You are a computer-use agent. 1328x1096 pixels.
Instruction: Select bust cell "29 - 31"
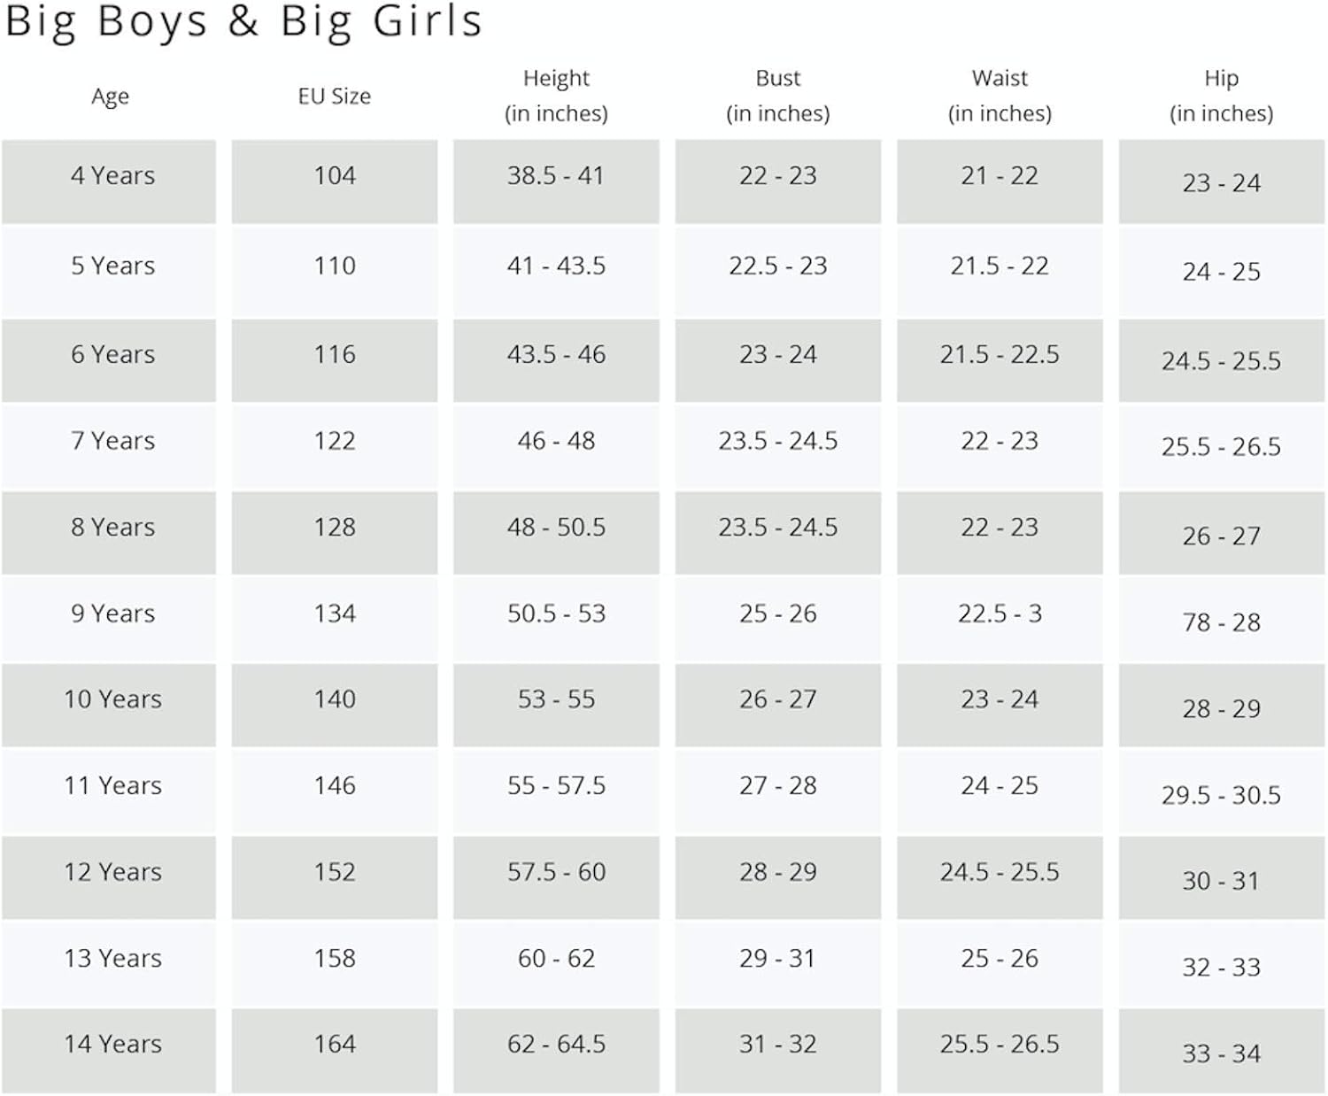tap(777, 959)
